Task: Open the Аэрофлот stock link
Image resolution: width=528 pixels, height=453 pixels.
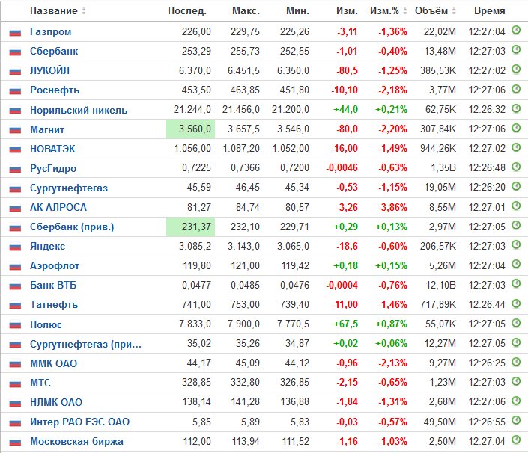Action: click(x=55, y=266)
